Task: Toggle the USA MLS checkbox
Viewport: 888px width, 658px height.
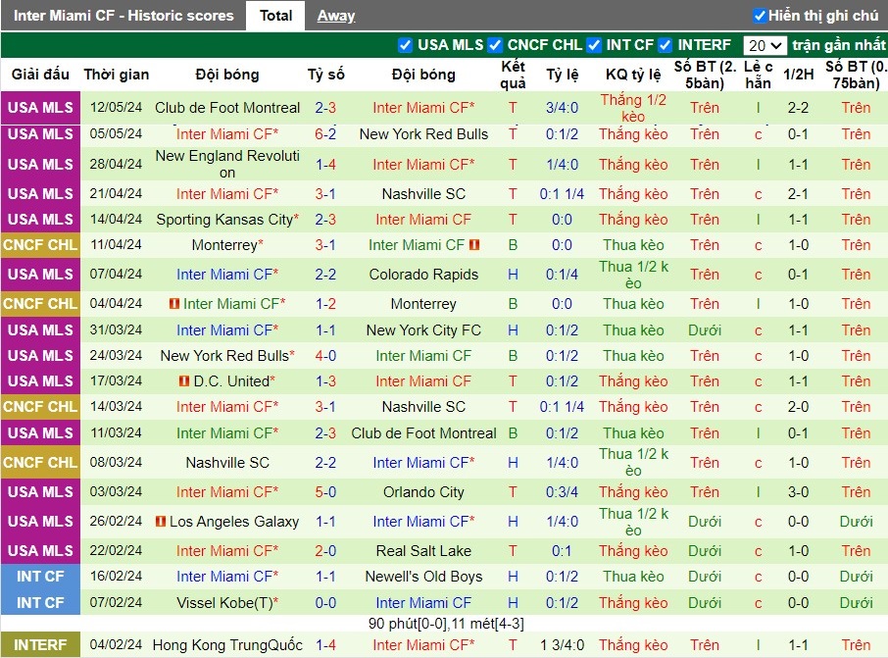Action: tap(405, 45)
